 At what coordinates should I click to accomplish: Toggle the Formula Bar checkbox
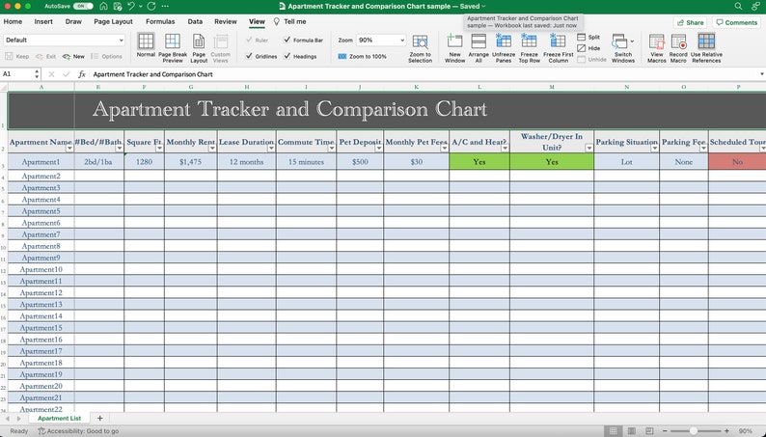click(x=287, y=41)
